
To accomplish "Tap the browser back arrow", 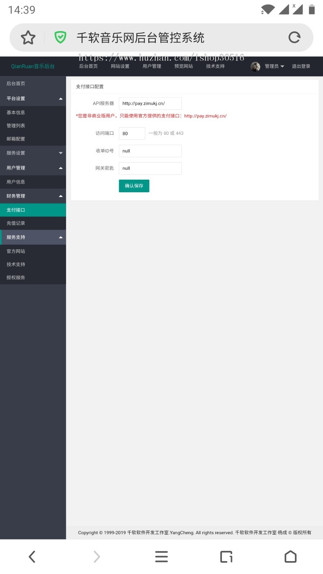I will click(32, 557).
